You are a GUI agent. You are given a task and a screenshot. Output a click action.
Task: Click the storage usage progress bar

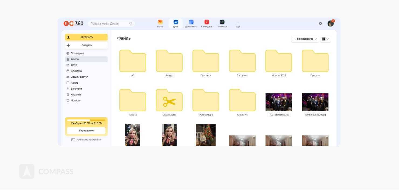coord(86,120)
